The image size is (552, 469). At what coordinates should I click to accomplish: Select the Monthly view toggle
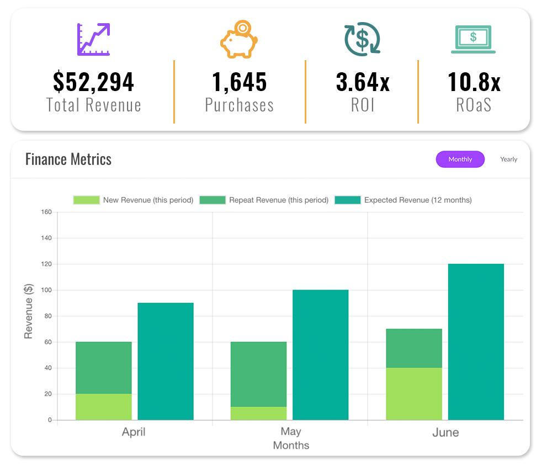click(460, 159)
